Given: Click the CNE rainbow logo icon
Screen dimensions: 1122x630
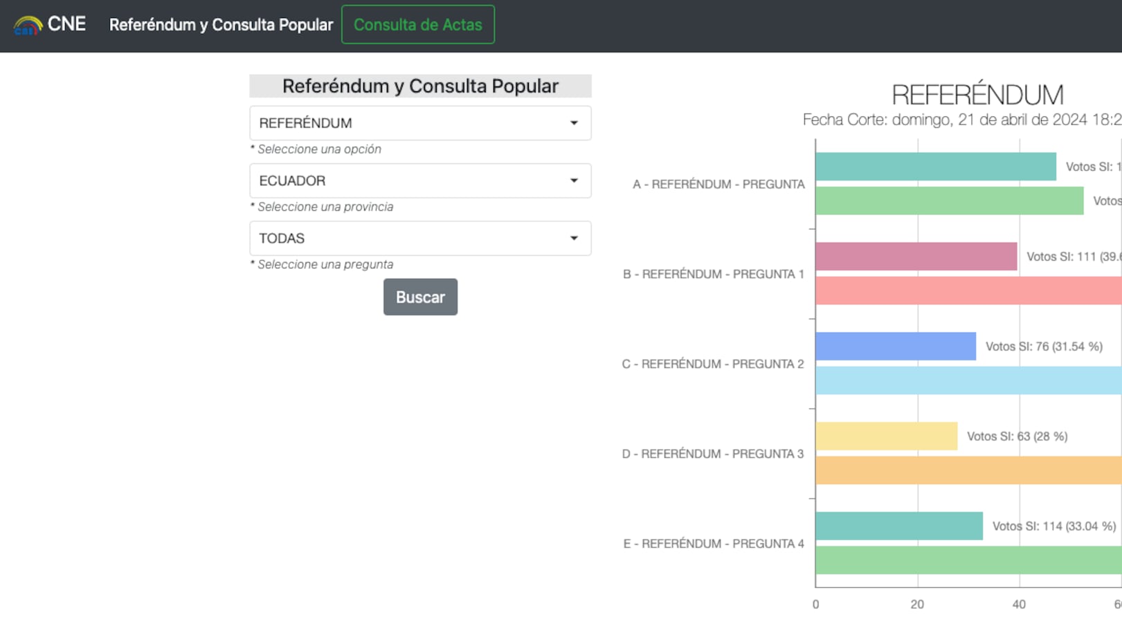Looking at the screenshot, I should pos(28,26).
